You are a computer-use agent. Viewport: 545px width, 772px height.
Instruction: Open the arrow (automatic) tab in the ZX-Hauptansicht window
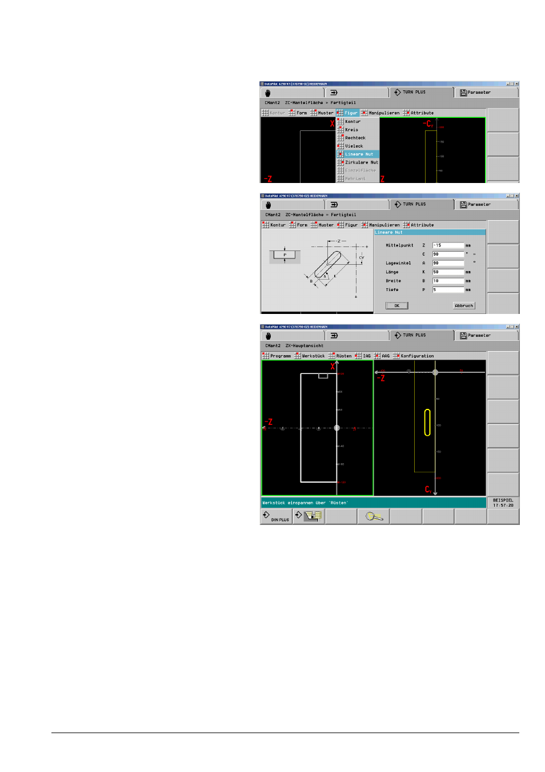tap(357, 336)
